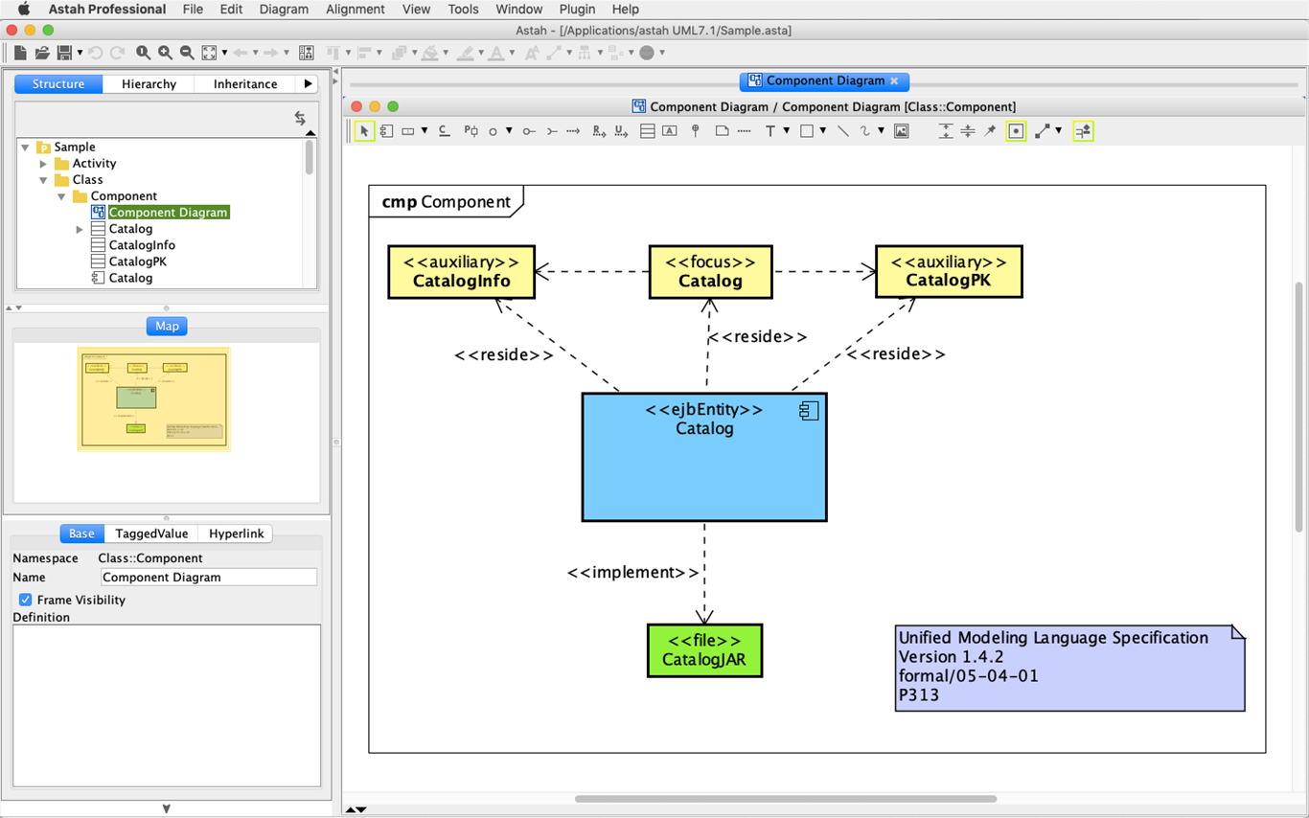Select the straight Line tool
This screenshot has width=1309, height=818.
point(843,131)
